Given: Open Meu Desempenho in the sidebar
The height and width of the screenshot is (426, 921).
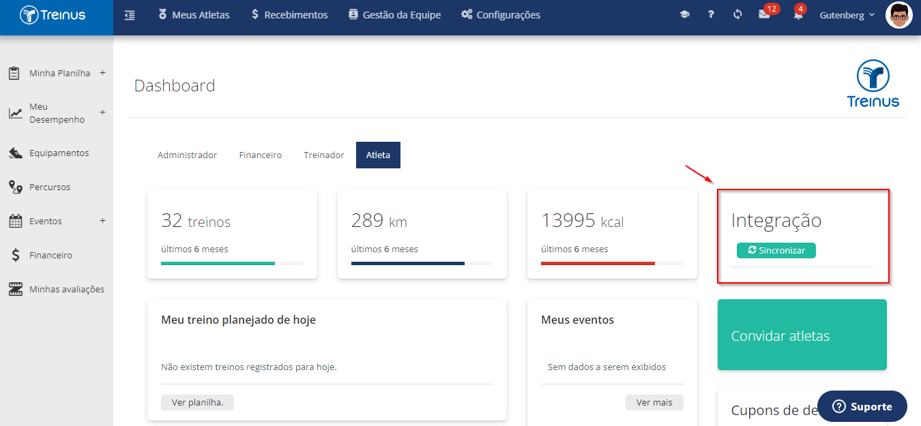Looking at the screenshot, I should click(x=57, y=113).
